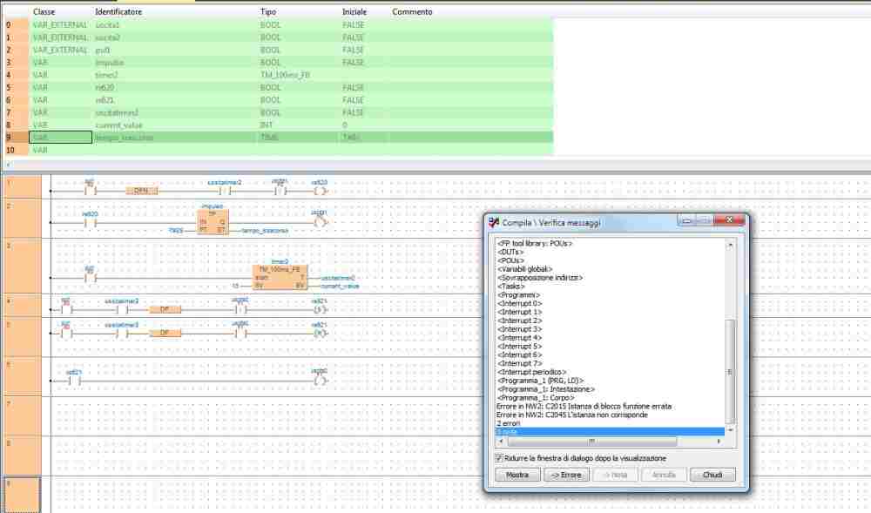Click the '-> Errore' button
This screenshot has width=871, height=513.
566,475
